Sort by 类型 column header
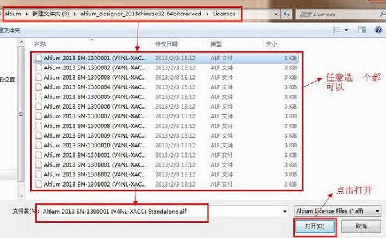386x238 pixels. (216, 44)
